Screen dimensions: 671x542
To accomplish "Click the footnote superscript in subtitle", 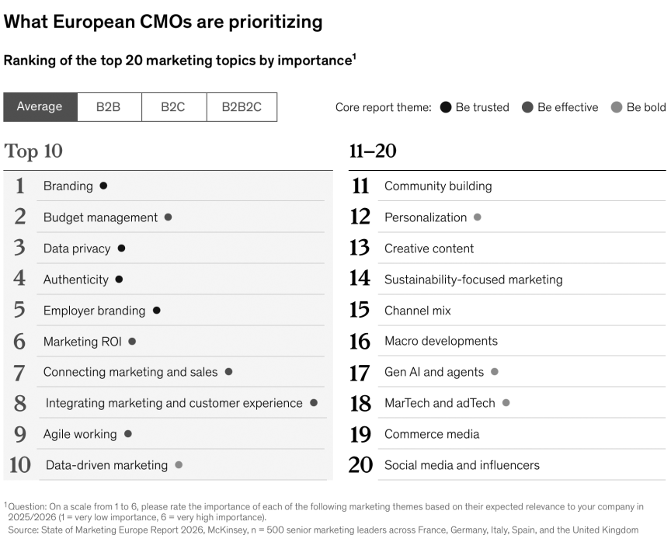I will pos(354,57).
